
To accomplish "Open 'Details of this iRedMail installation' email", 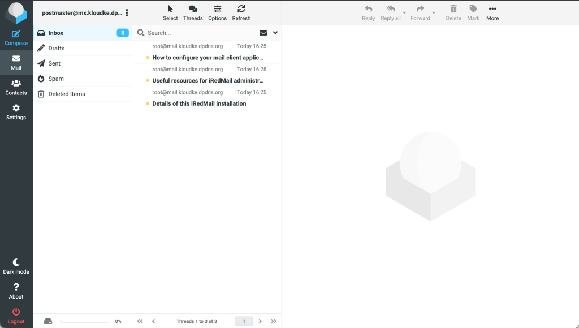I will (x=199, y=103).
